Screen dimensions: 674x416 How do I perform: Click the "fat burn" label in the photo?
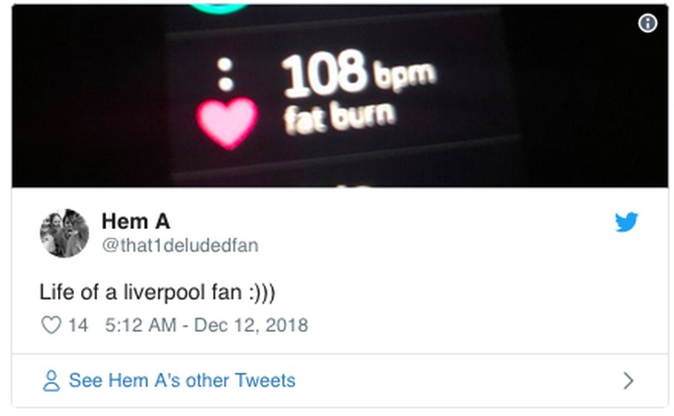tap(340, 120)
